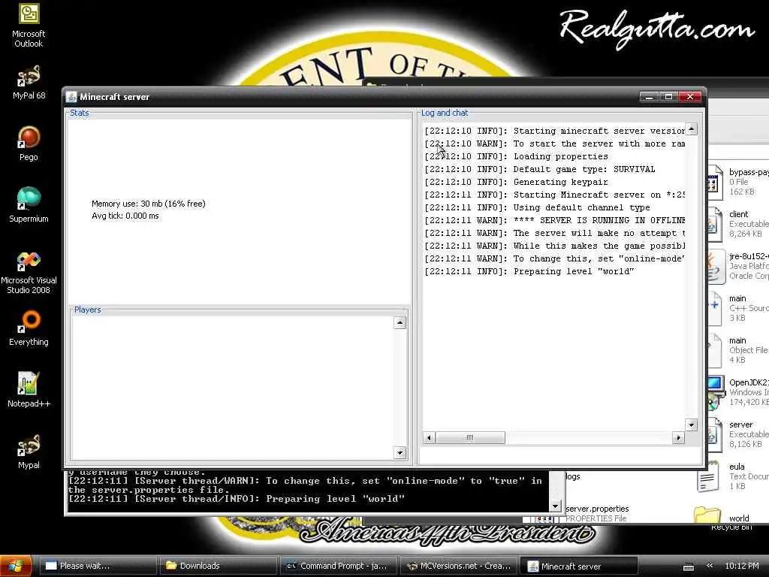Switch to Command Prompt taskbar button
Screen dimensions: 769x577
339,566
